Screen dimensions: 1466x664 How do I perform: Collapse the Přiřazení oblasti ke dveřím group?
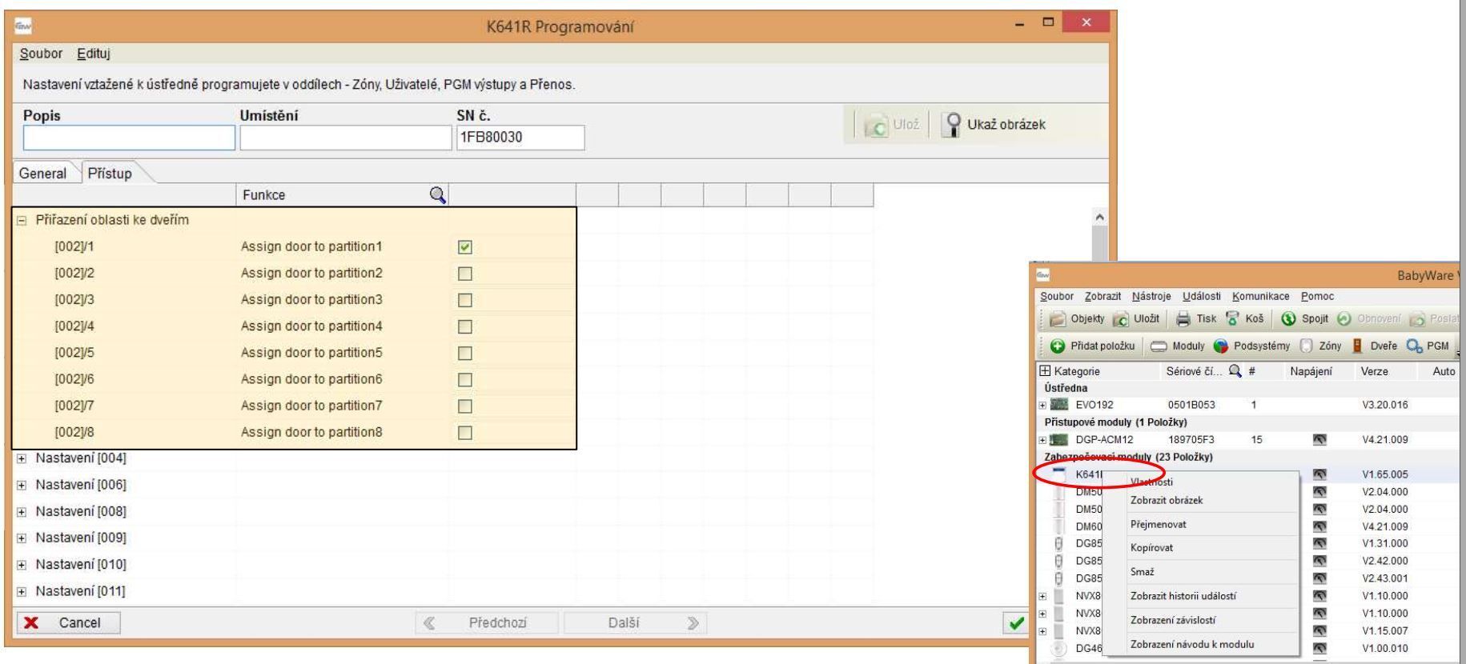(x=22, y=221)
